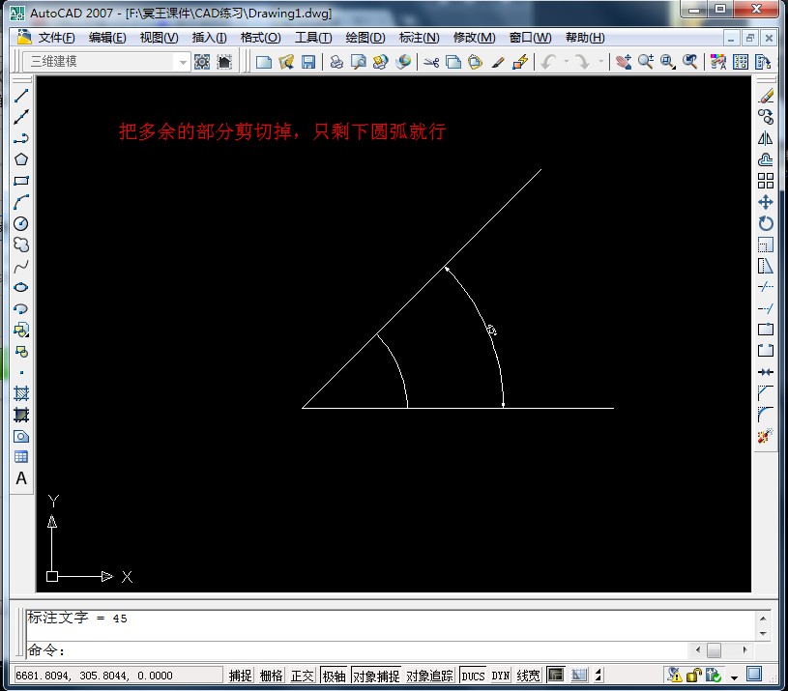Screen dimensions: 788x691
Task: Select the Polygon tool
Action: (x=21, y=159)
